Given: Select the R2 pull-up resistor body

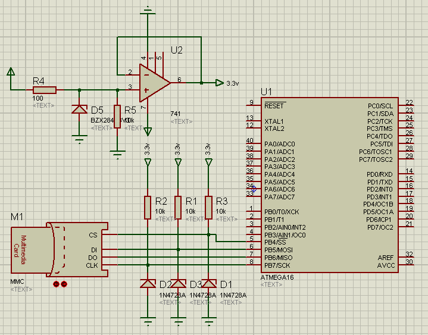Looking at the screenshot, I should [148, 207].
